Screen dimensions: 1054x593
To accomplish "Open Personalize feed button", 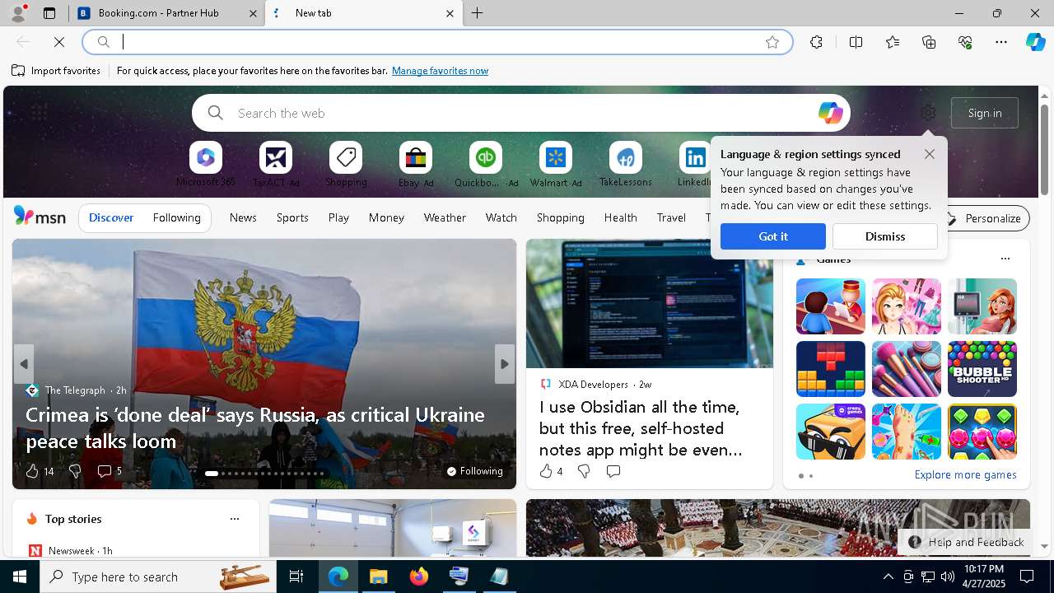I will pos(984,218).
